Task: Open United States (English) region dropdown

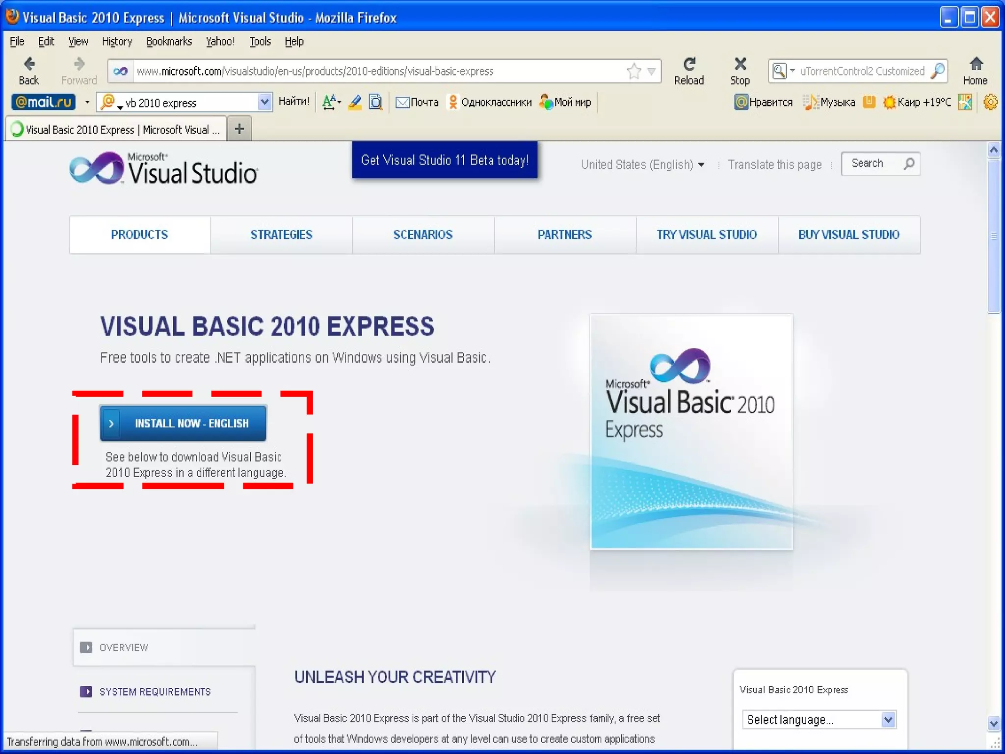Action: (642, 164)
